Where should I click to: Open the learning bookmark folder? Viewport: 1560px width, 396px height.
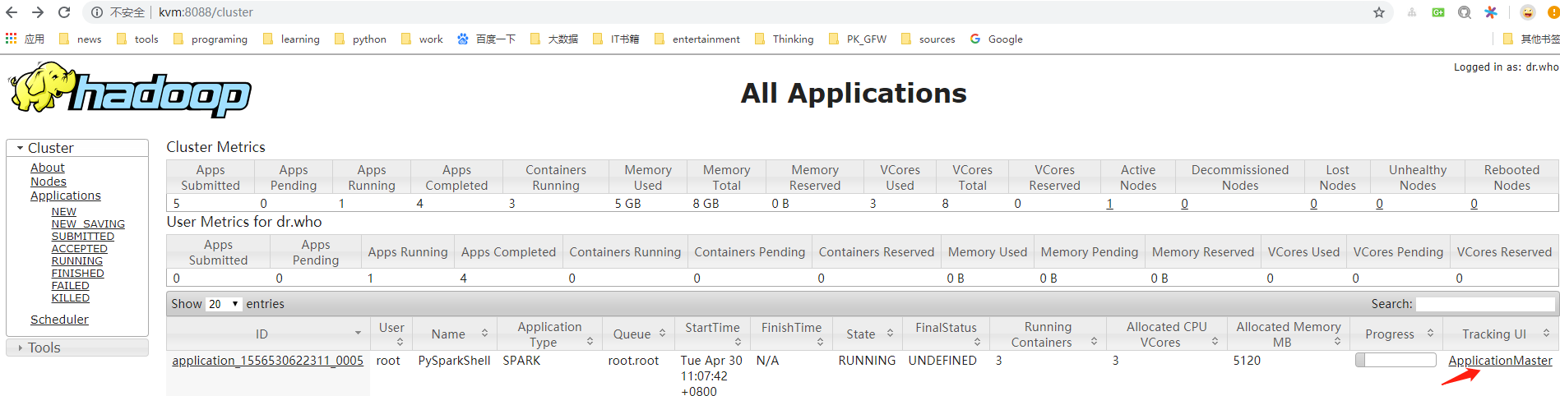[291, 39]
